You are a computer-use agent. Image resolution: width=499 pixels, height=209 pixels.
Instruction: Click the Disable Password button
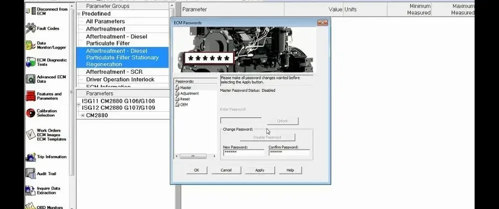coord(267,137)
